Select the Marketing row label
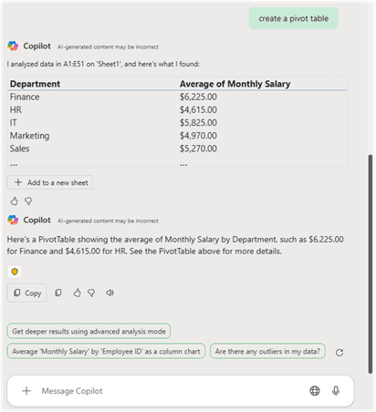The image size is (376, 412). 29,136
